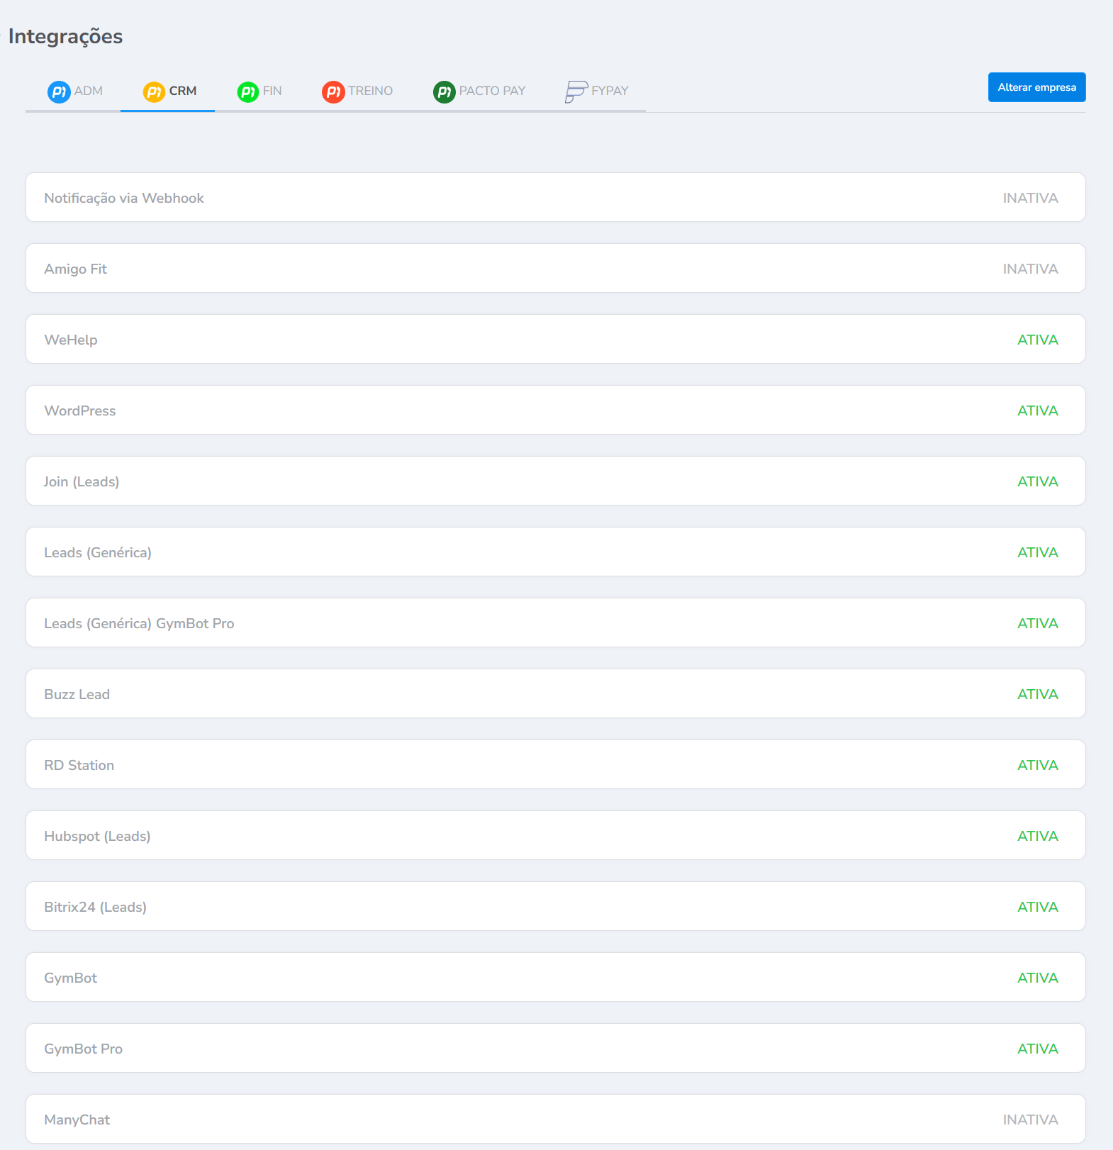Click ATIVA status of WeHelp
1113x1150 pixels.
tap(1038, 340)
